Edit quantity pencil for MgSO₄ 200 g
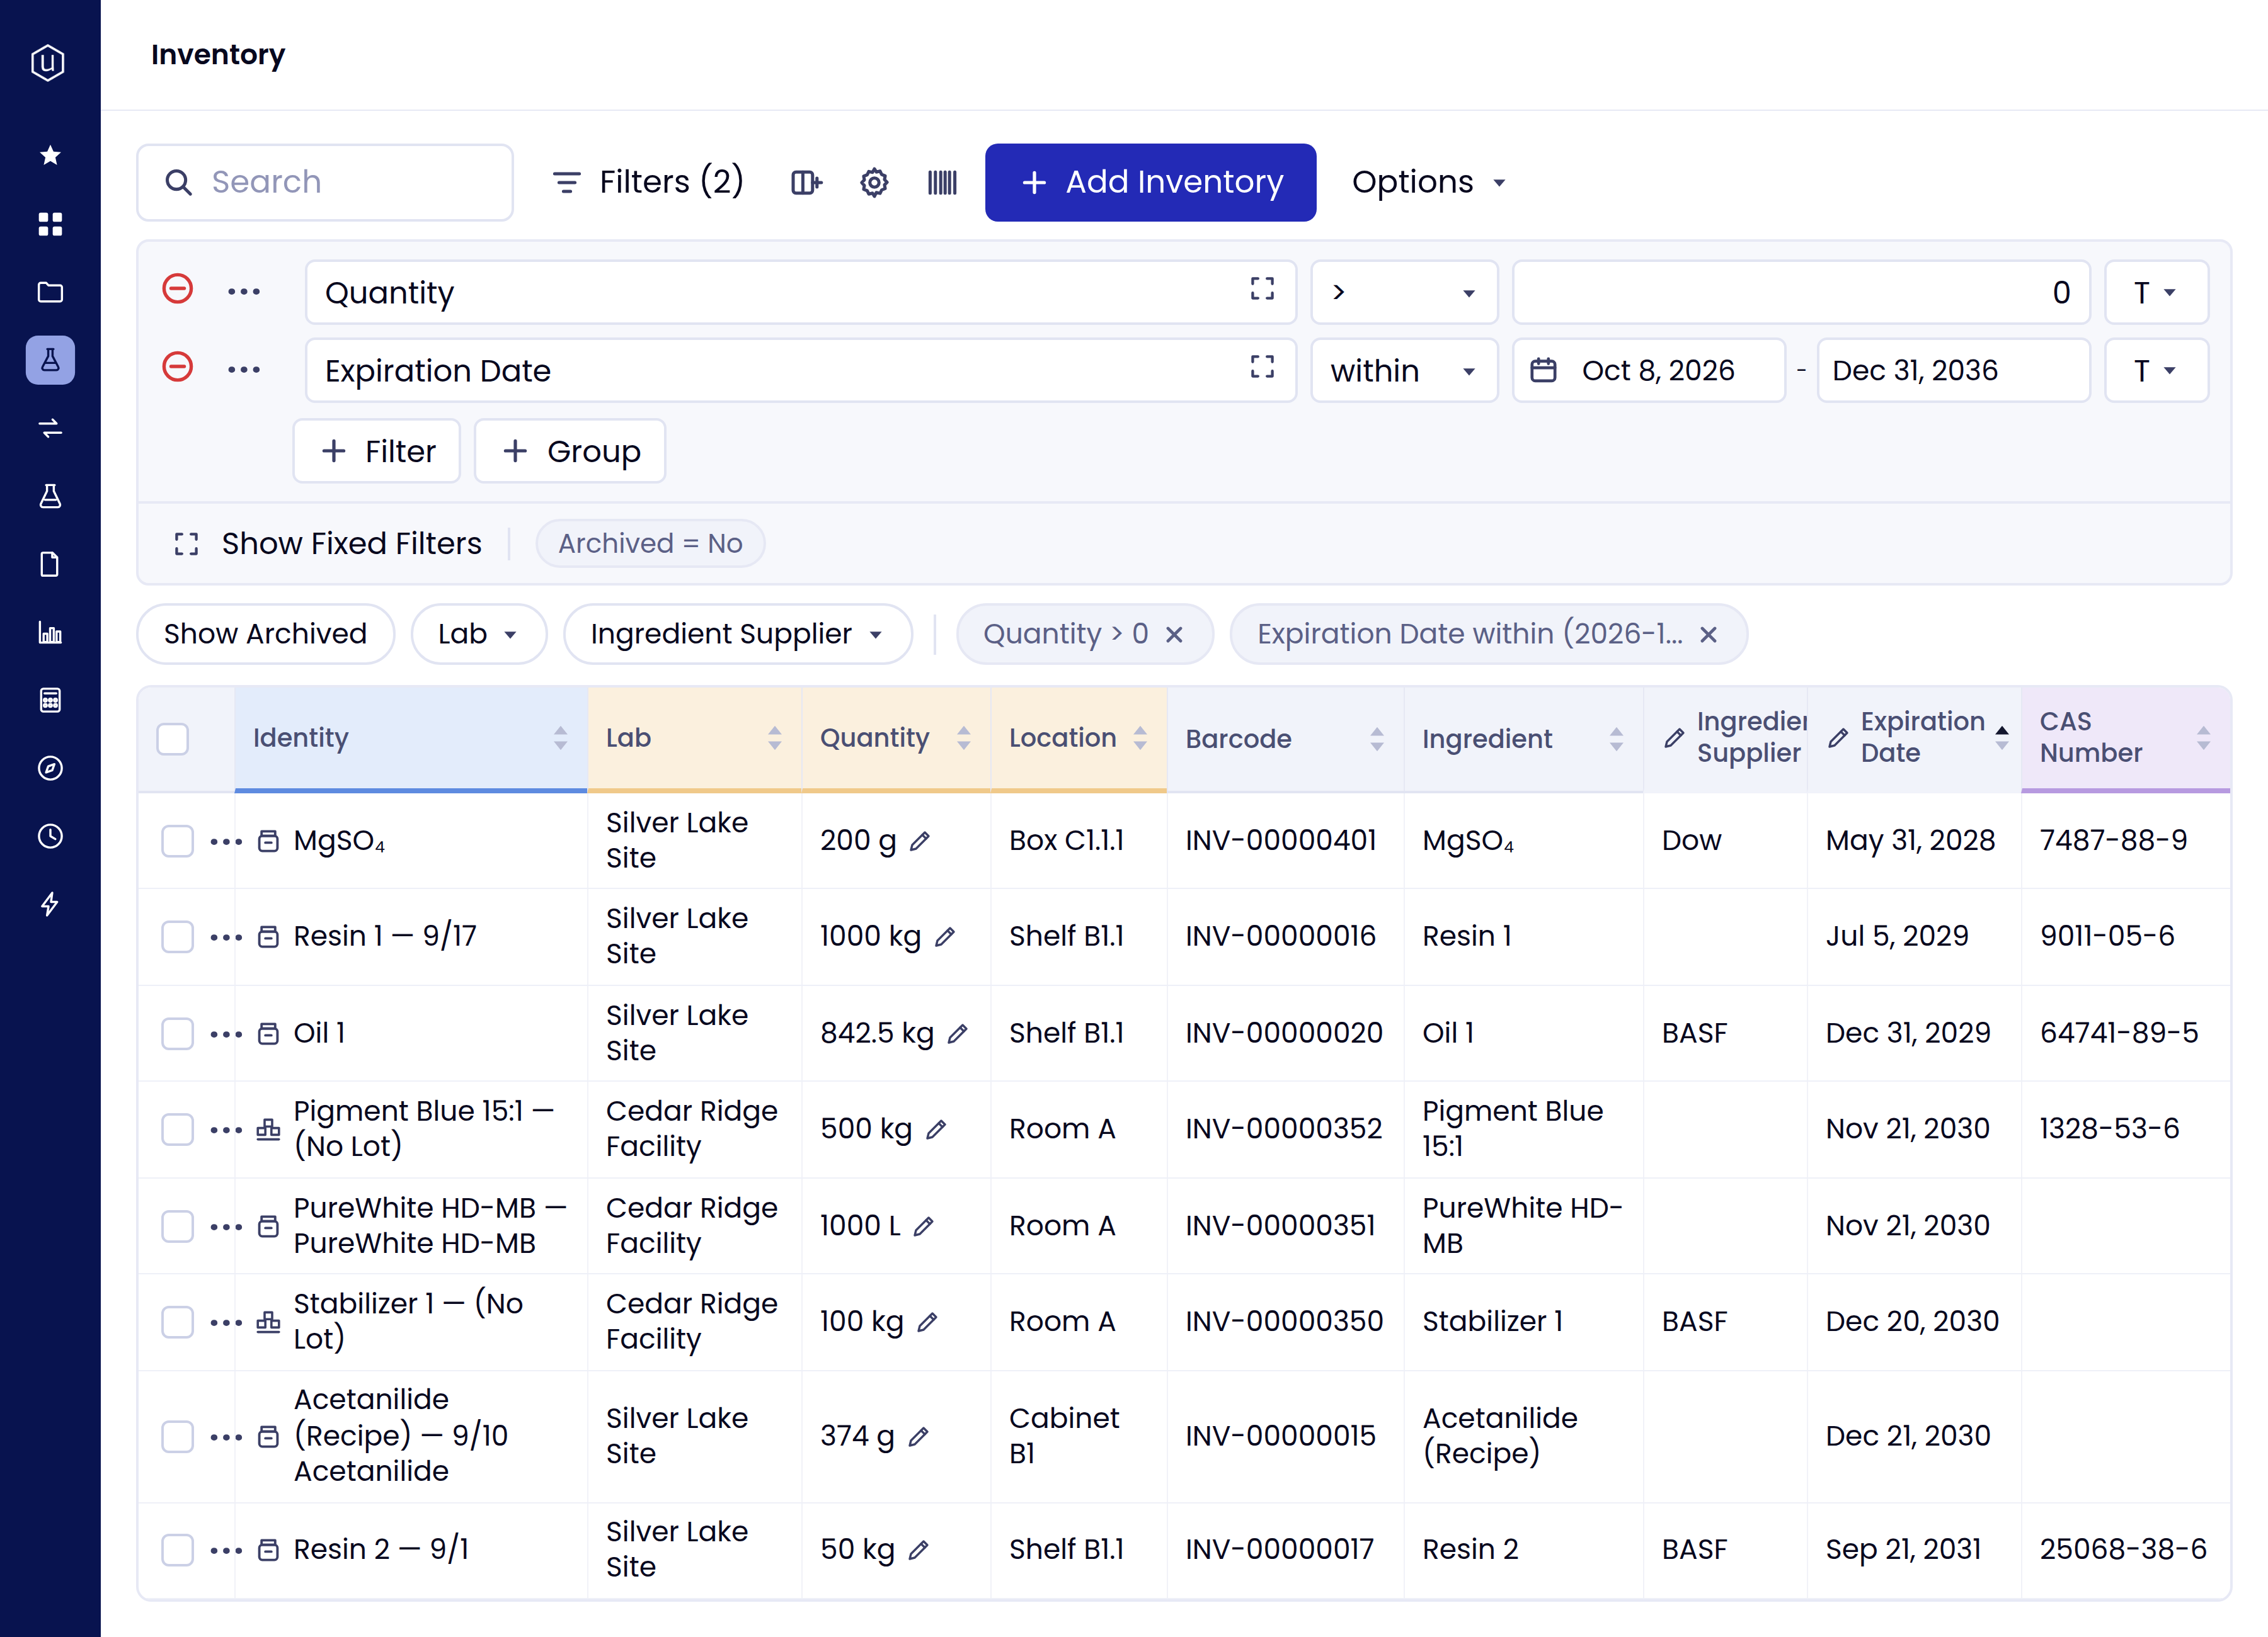 click(920, 842)
